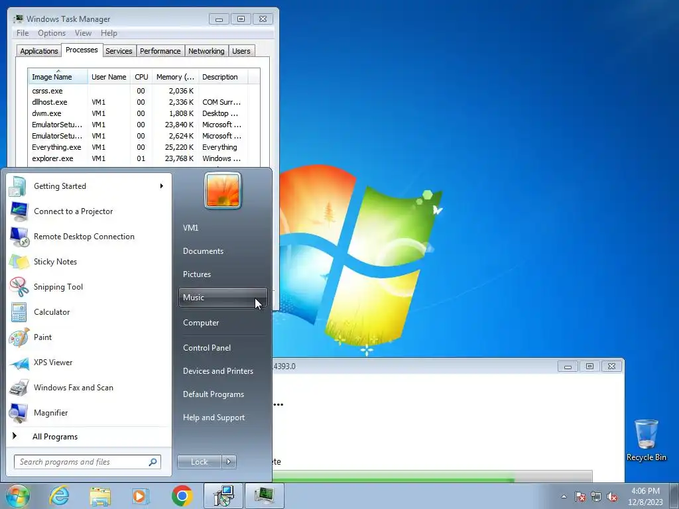Image resolution: width=679 pixels, height=509 pixels.
Task: Sort processes by Image Name column
Action: (58, 77)
